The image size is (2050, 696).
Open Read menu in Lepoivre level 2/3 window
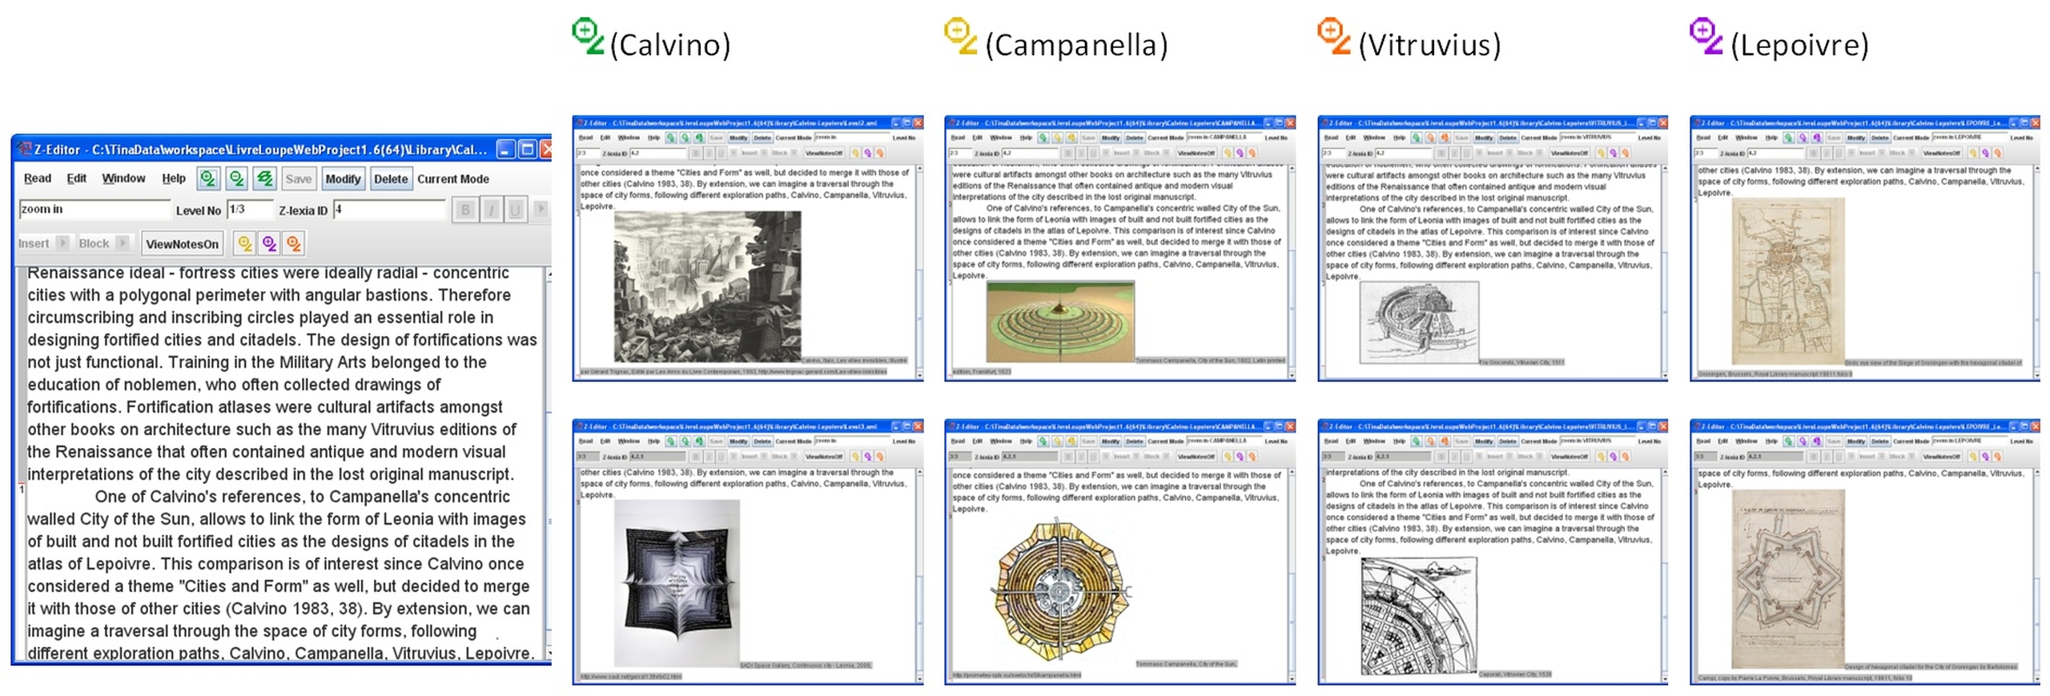pyautogui.click(x=1703, y=138)
